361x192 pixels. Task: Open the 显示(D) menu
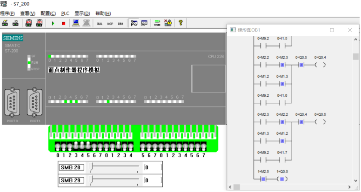[82, 13]
